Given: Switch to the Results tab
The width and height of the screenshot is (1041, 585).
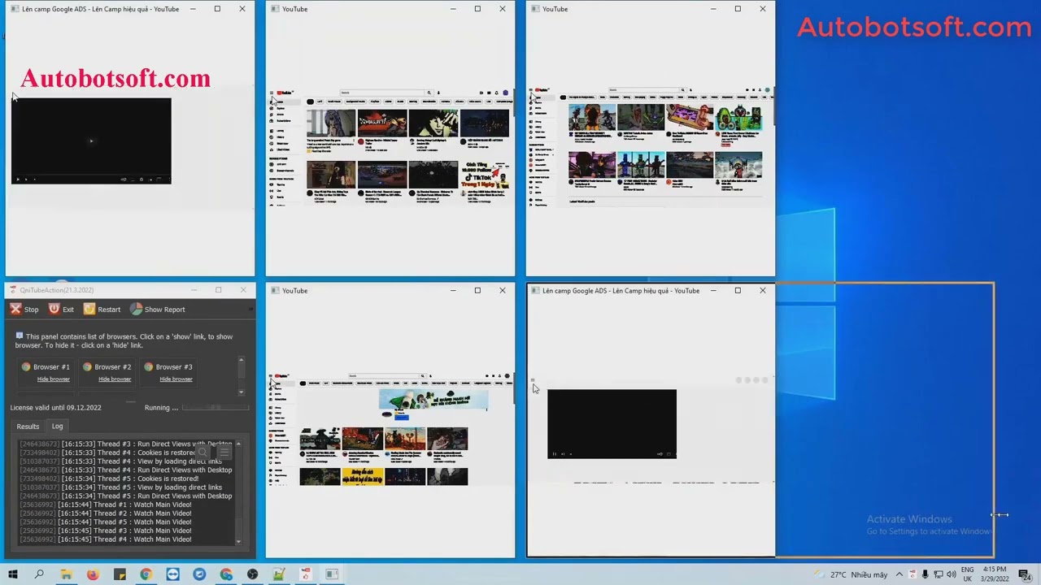Looking at the screenshot, I should 28,426.
